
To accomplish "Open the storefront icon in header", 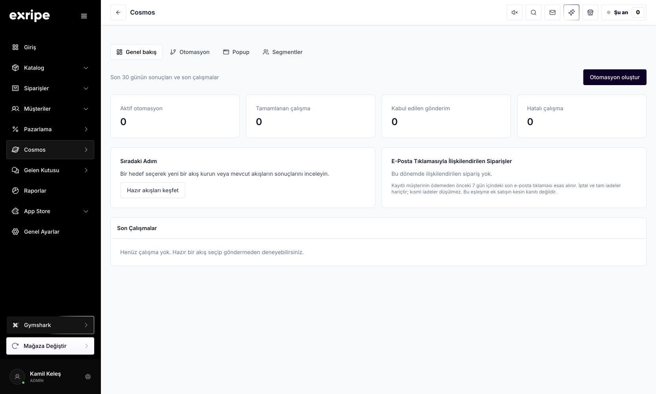I will (590, 13).
